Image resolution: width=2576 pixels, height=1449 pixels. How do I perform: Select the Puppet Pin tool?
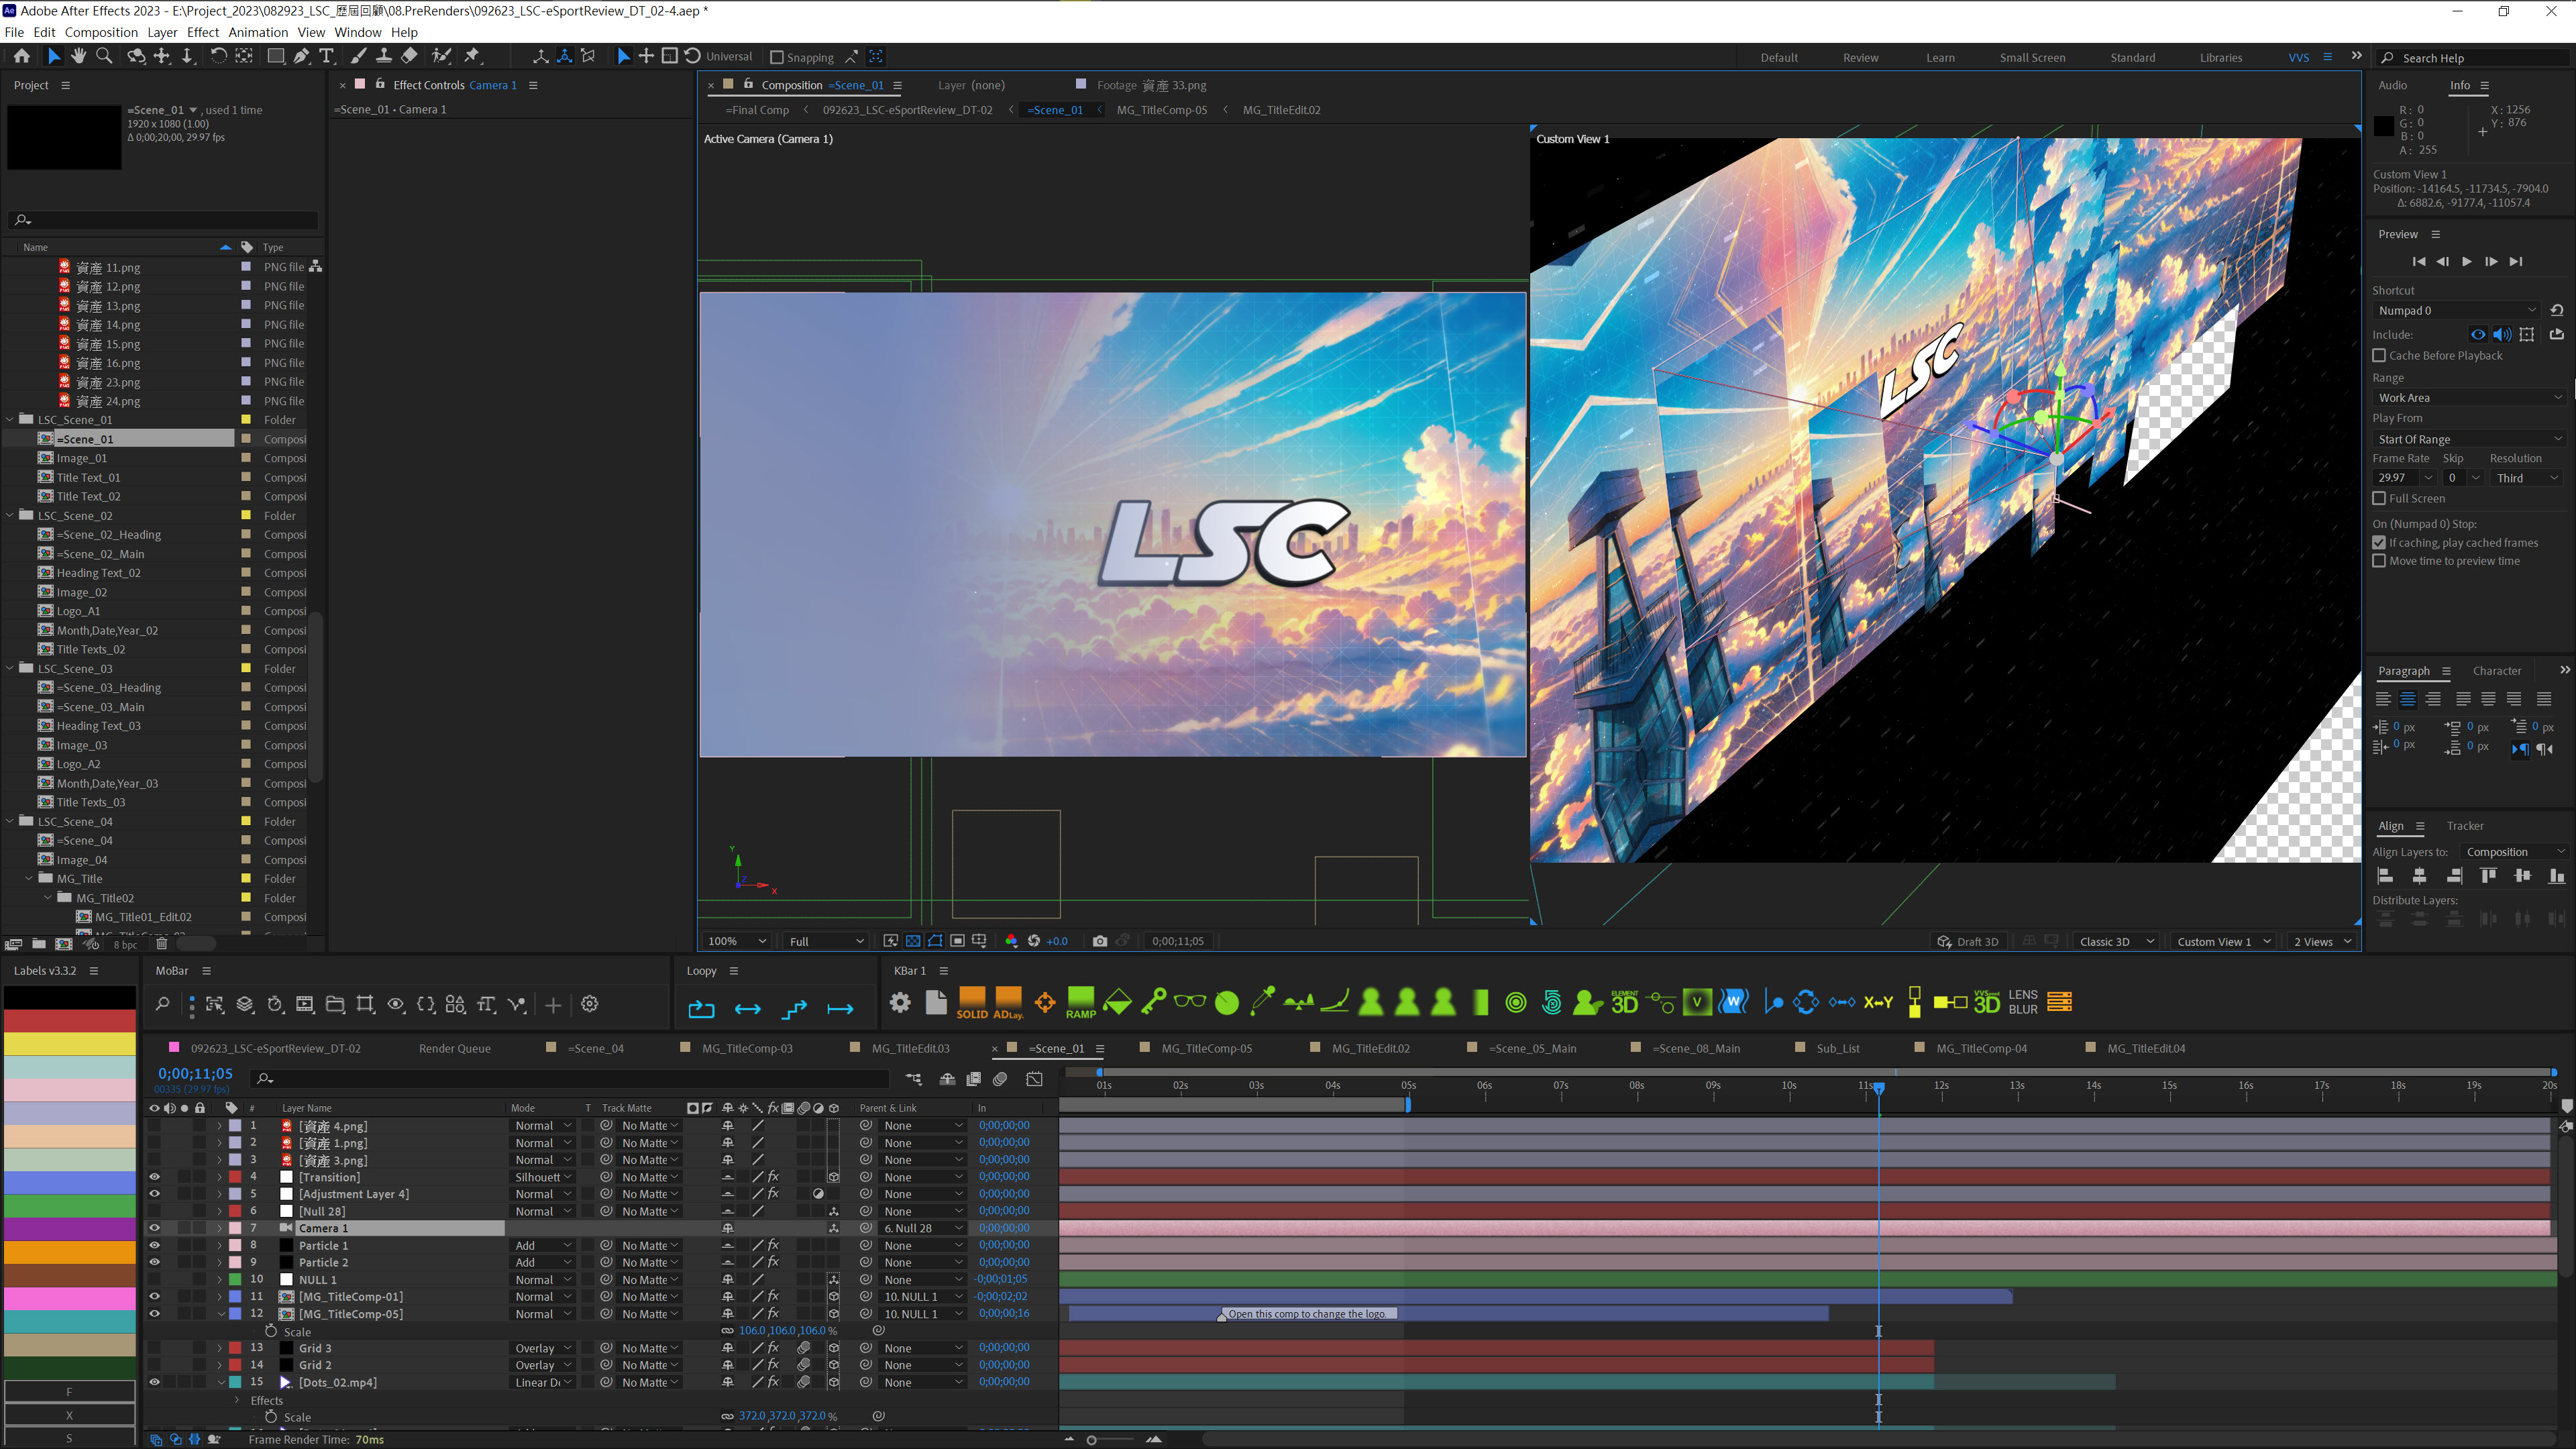pos(472,57)
